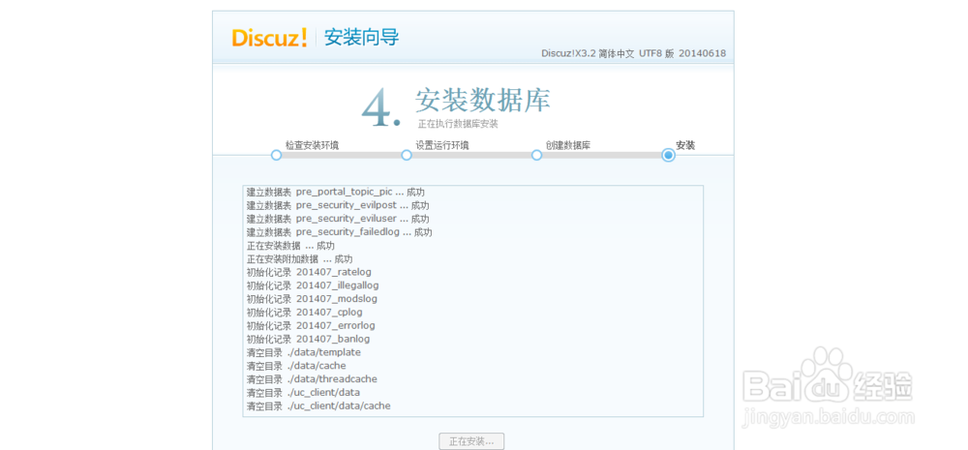Click the ./data/threadcache log line

(x=312, y=379)
